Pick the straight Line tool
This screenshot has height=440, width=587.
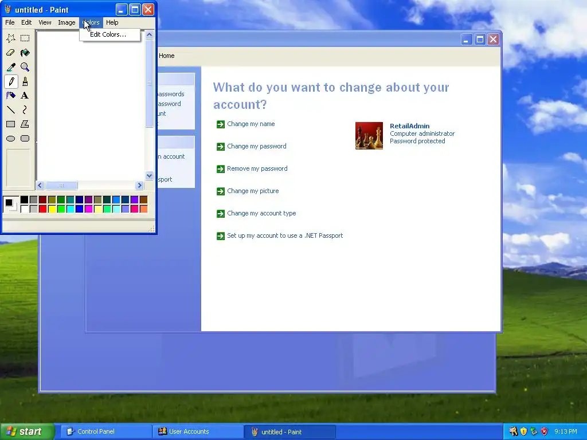coord(11,109)
